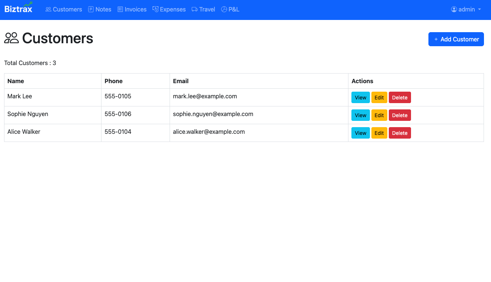Screen dimensions: 491x282
Task: Click the admin user avatar icon
Action: click(454, 9)
